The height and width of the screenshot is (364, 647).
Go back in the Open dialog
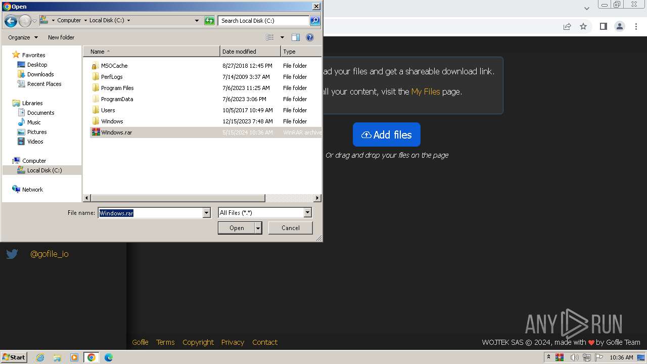click(11, 21)
